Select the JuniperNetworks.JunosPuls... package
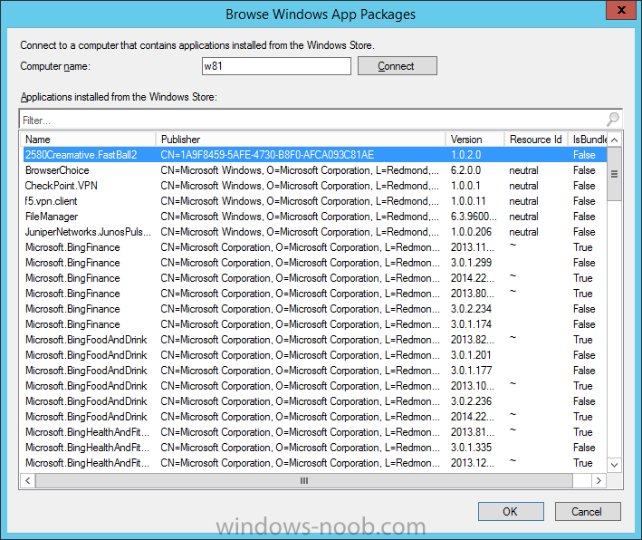Image resolution: width=642 pixels, height=540 pixels. (314, 232)
